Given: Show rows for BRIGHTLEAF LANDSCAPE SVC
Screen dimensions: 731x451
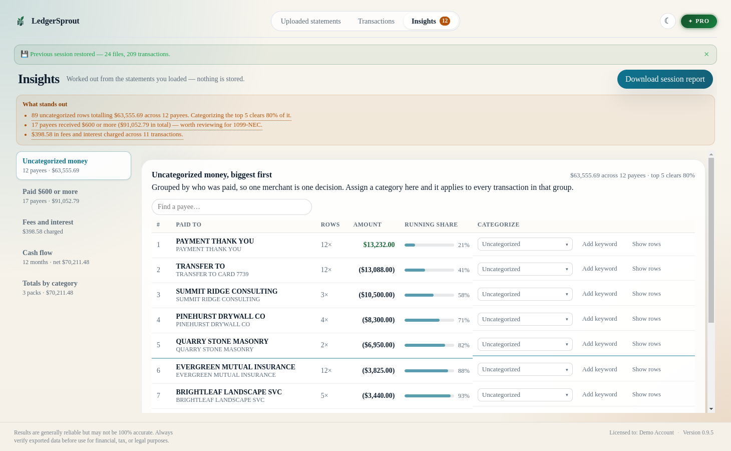Looking at the screenshot, I should pyautogui.click(x=646, y=394).
